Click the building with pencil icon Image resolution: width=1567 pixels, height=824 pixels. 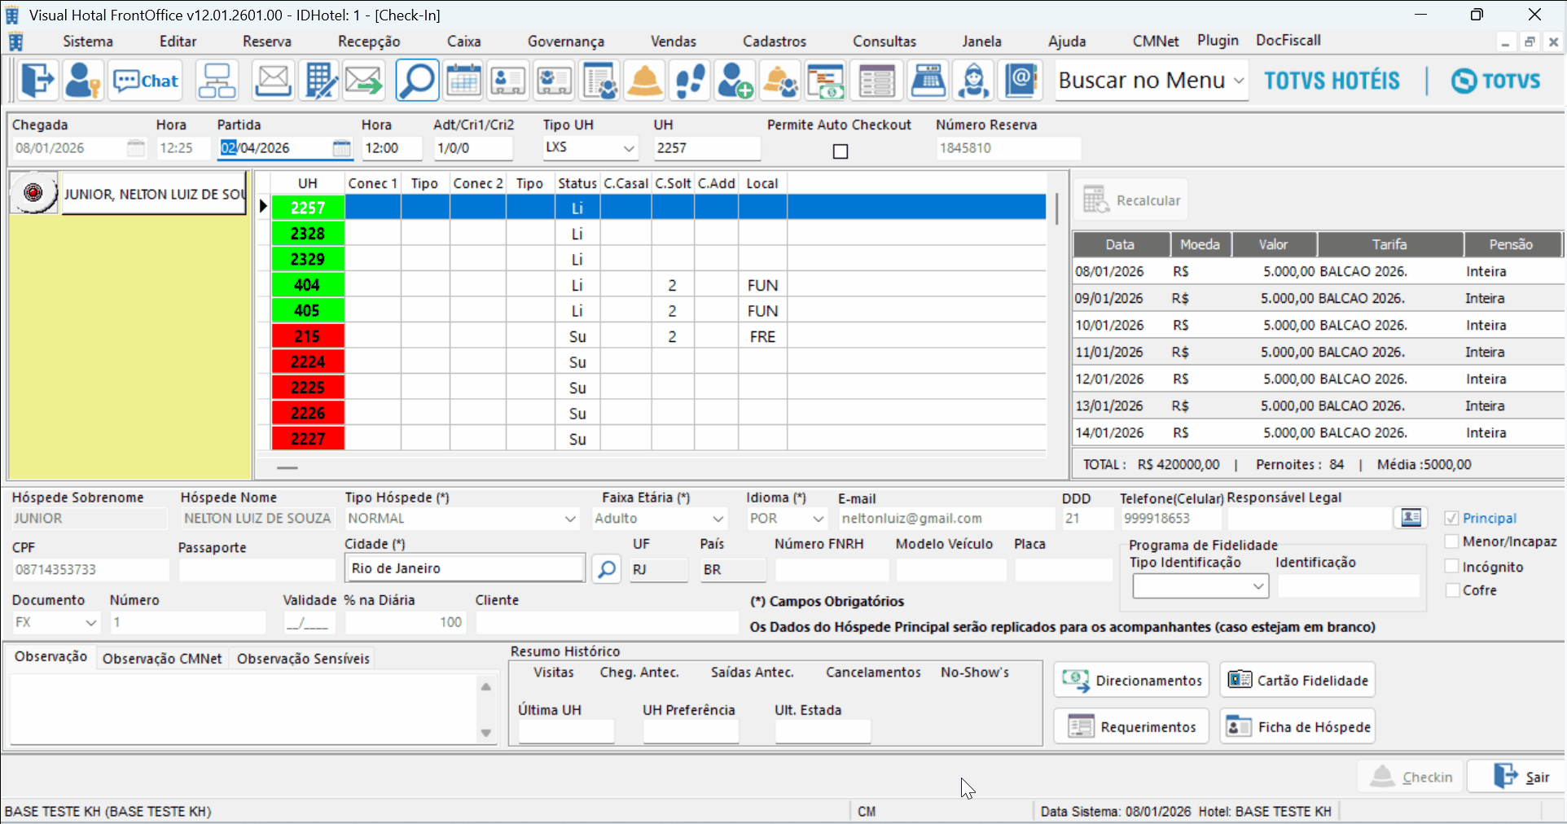click(x=318, y=81)
